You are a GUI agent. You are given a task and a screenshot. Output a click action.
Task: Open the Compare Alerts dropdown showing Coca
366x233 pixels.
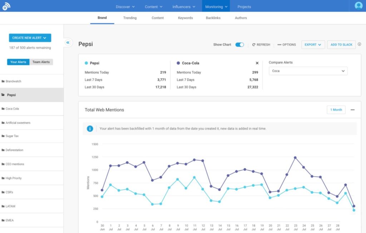(308, 71)
